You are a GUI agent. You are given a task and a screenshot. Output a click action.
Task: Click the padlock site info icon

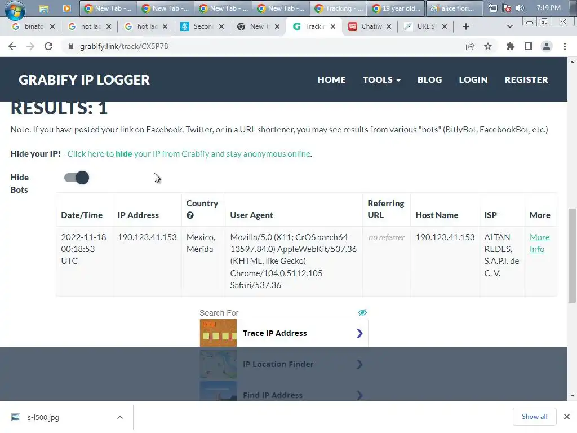71,46
